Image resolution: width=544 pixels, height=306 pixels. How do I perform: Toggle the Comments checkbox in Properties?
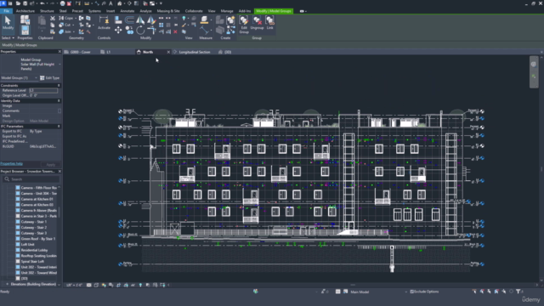click(x=59, y=110)
